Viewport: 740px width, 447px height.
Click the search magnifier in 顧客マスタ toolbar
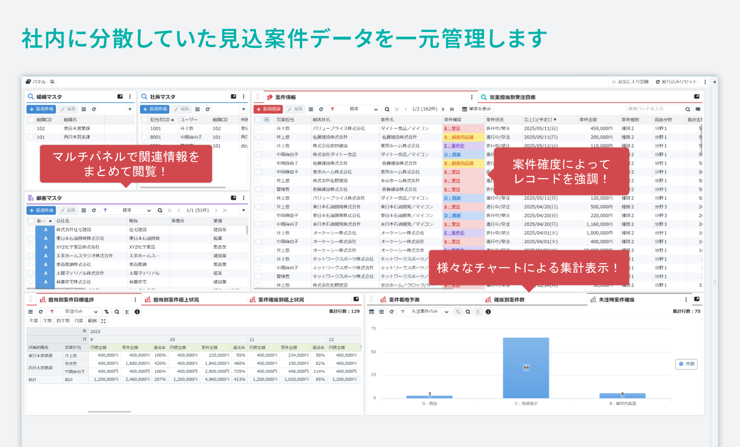pyautogui.click(x=160, y=210)
